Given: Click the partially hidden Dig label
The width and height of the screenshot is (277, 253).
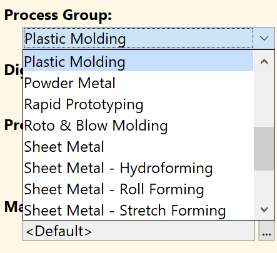Looking at the screenshot, I should pos(14,70).
